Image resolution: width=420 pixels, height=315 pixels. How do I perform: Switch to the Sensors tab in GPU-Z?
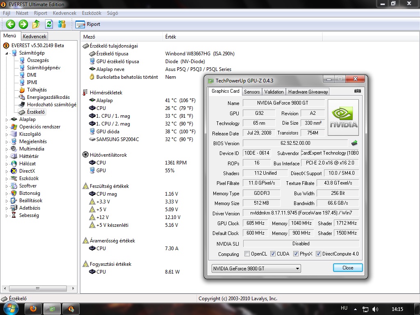click(x=252, y=91)
